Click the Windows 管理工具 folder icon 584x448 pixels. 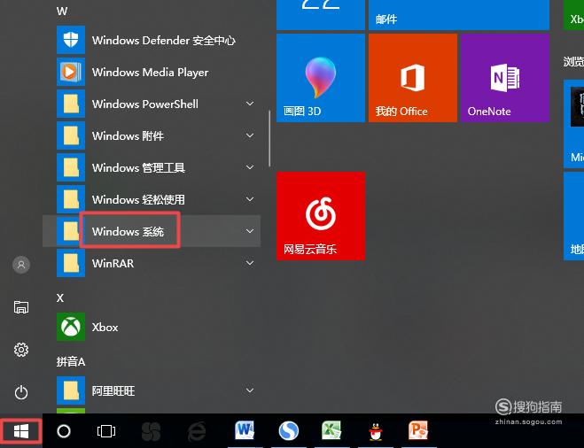71,167
